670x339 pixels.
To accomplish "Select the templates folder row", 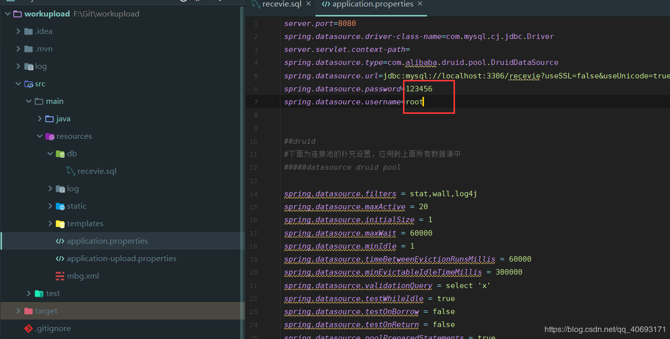I will click(122, 224).
